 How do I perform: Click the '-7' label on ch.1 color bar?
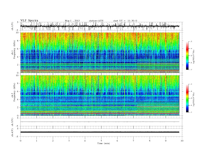pos(191,70)
